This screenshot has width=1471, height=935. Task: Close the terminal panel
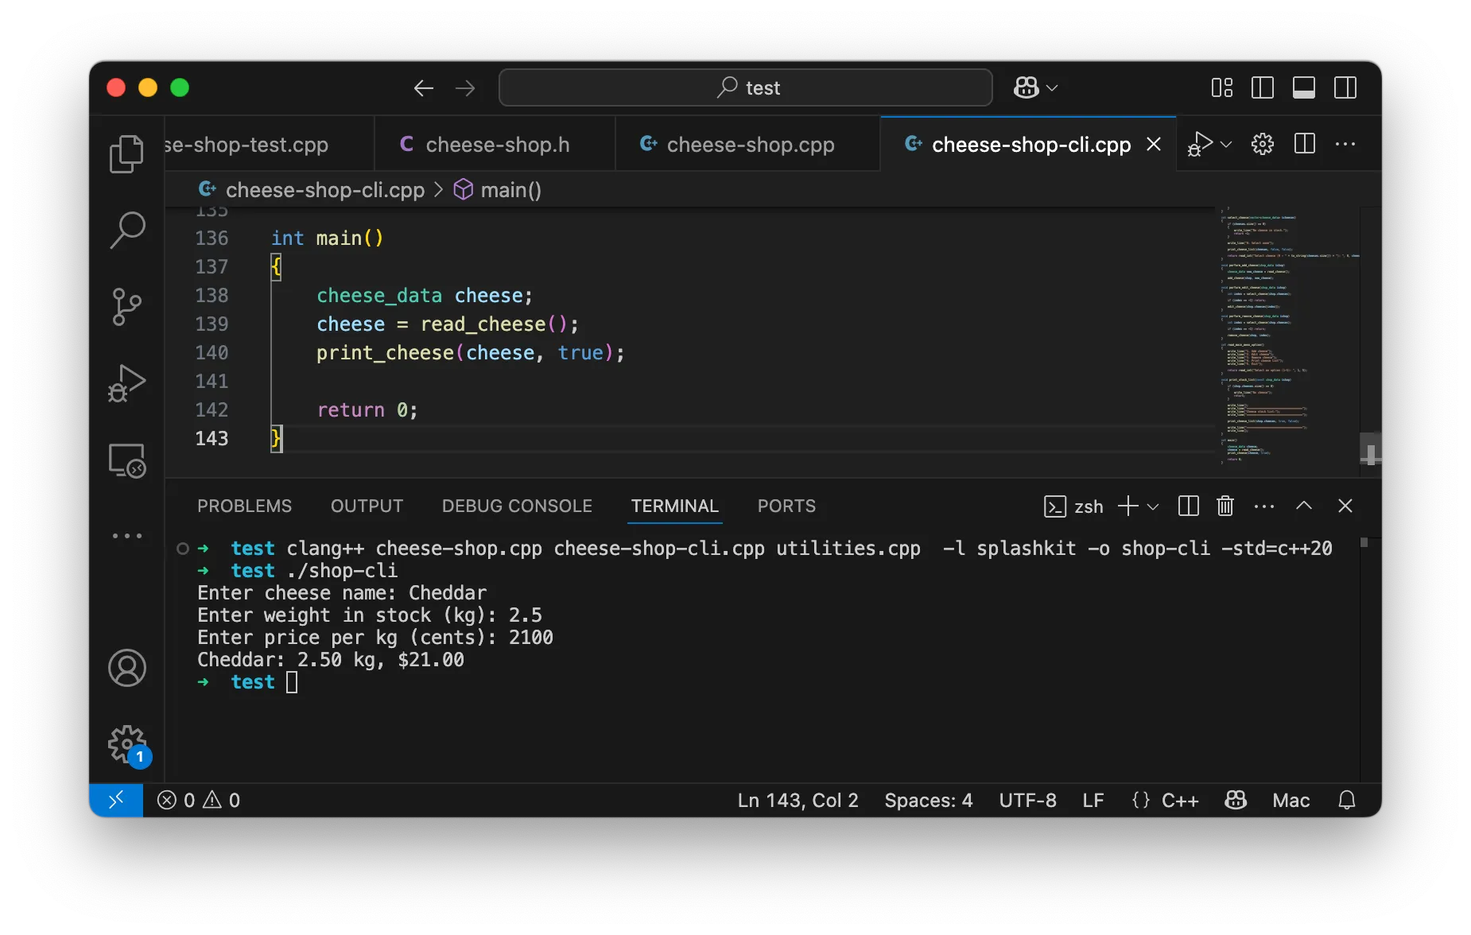[x=1345, y=506]
